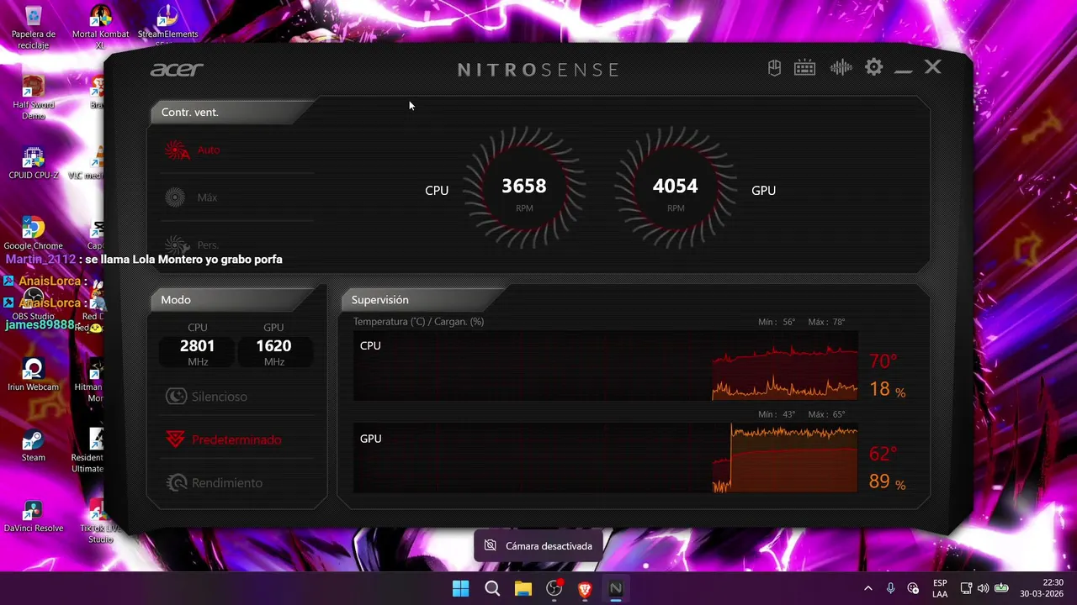Click the Cámara desactivada notification
This screenshot has height=605, width=1077.
click(538, 546)
